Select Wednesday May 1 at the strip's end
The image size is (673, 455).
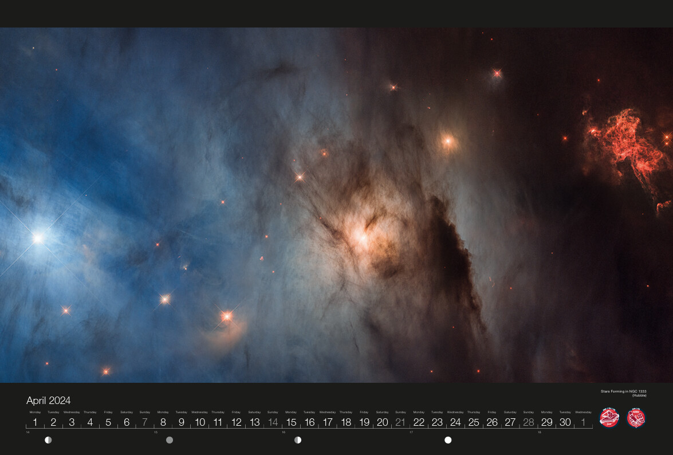click(x=583, y=422)
